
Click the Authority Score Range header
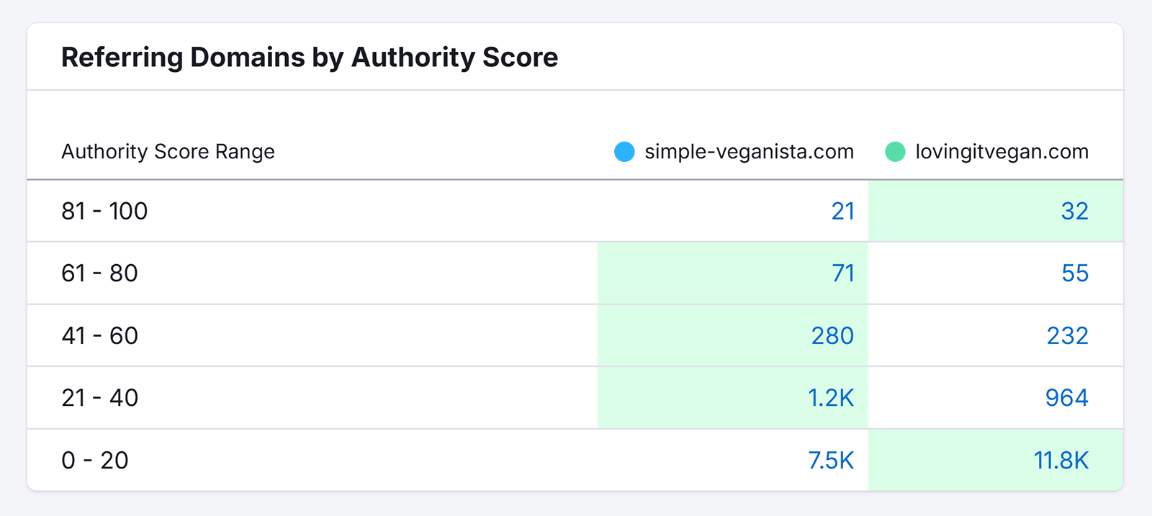(x=168, y=152)
